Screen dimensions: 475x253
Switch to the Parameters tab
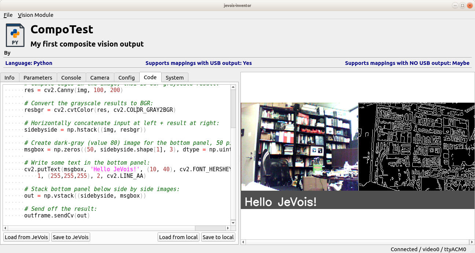[38, 77]
